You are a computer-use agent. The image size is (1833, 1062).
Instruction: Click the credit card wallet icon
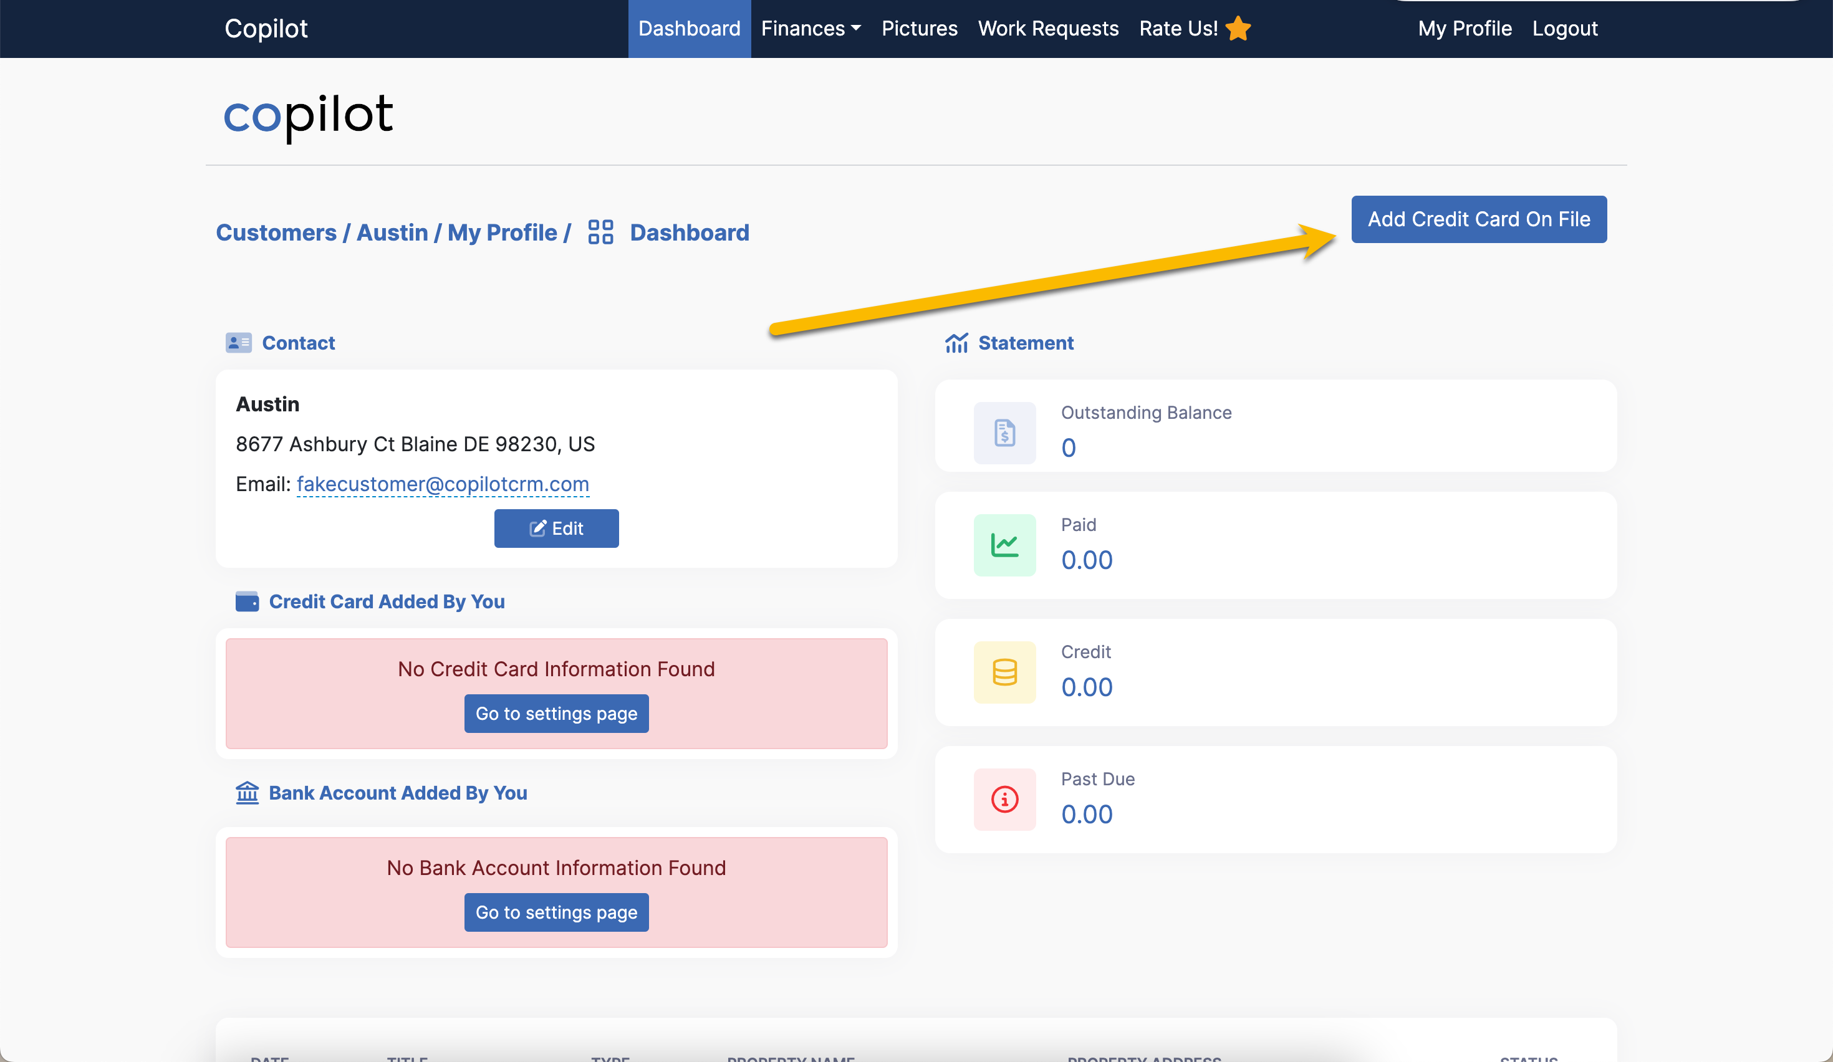(248, 601)
